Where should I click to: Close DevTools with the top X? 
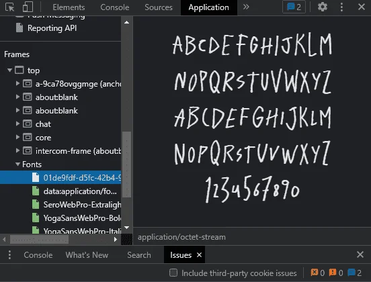362,7
